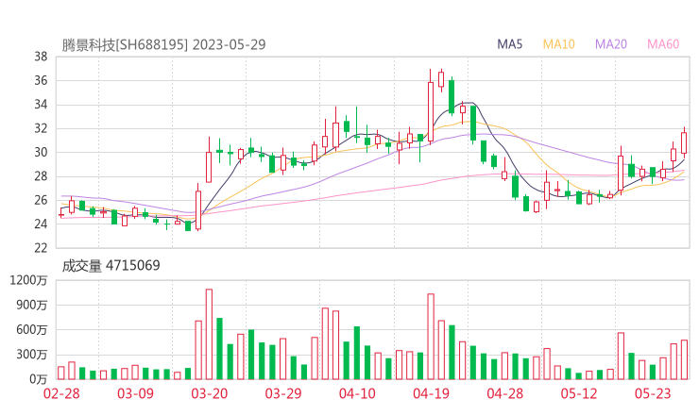699x415 pixels.
Task: Click the 900万 volume axis label
Action: [32, 305]
